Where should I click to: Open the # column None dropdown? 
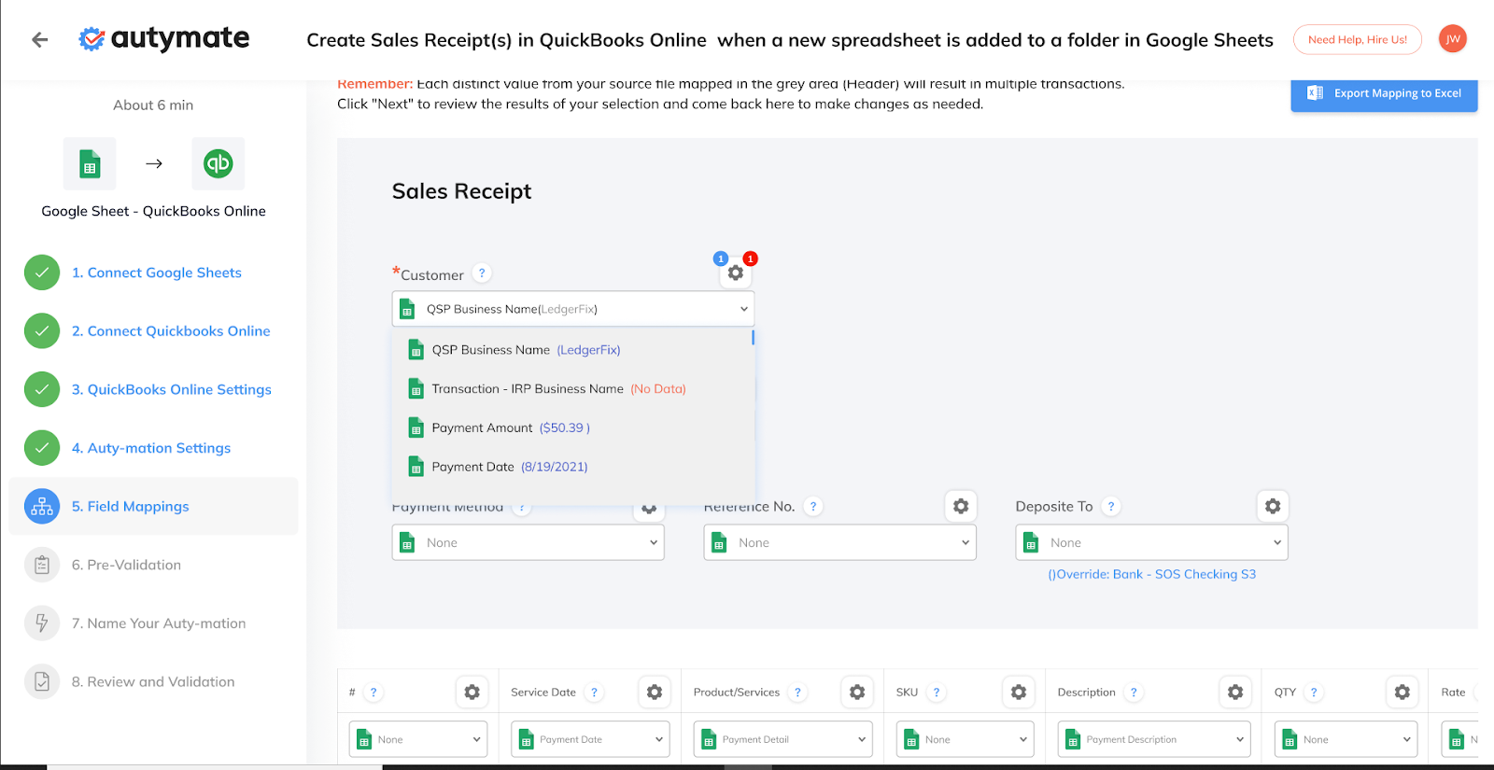(418, 739)
